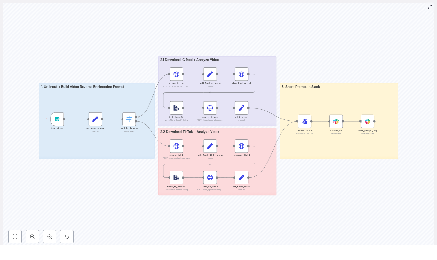Click the upload_file Slack node
The image size is (437, 260).
point(336,121)
